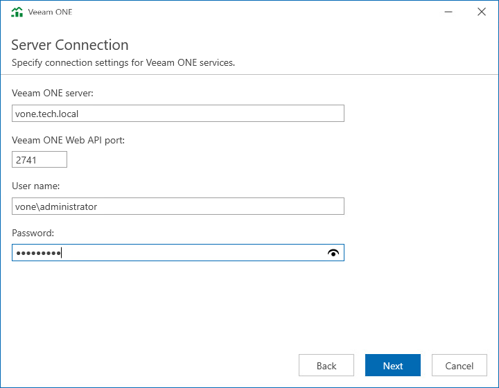Click the Server Connection heading
499x388 pixels.
coord(70,45)
